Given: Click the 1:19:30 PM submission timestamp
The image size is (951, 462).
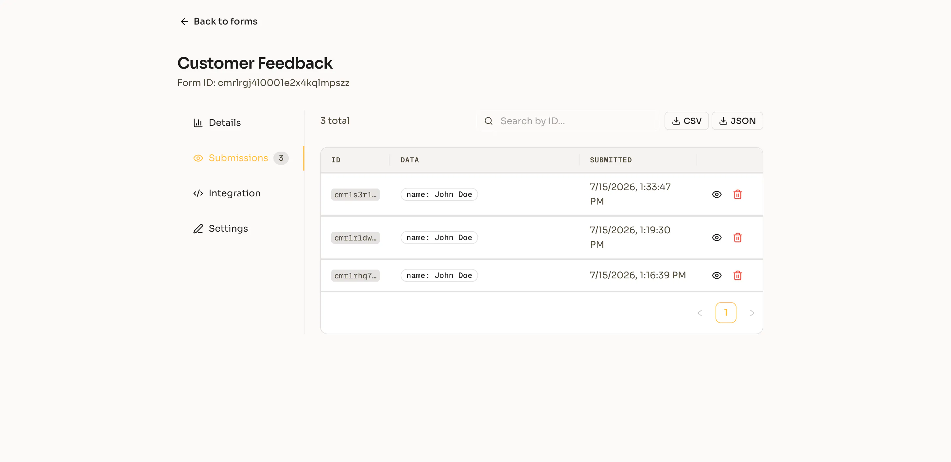Looking at the screenshot, I should (630, 238).
